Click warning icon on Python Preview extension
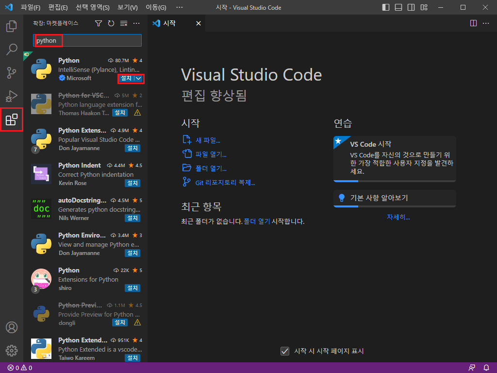 (x=137, y=322)
